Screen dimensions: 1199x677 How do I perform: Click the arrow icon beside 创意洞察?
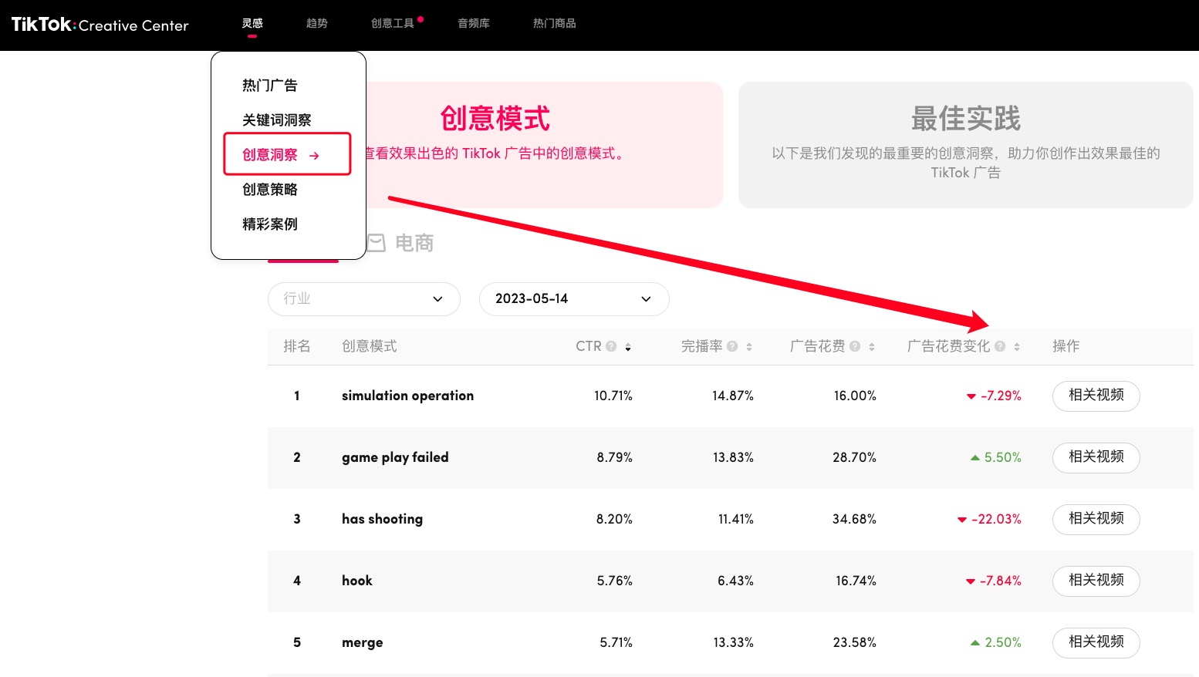tap(314, 156)
